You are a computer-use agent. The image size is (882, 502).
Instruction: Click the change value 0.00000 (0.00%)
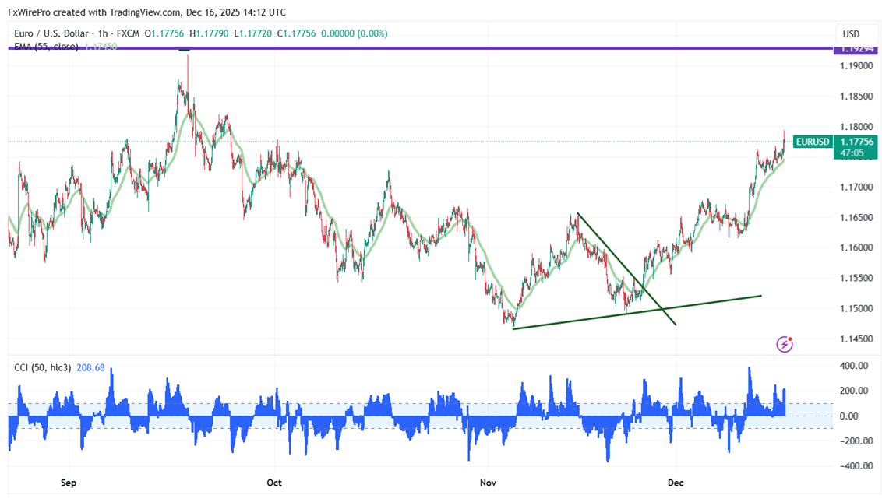point(355,33)
